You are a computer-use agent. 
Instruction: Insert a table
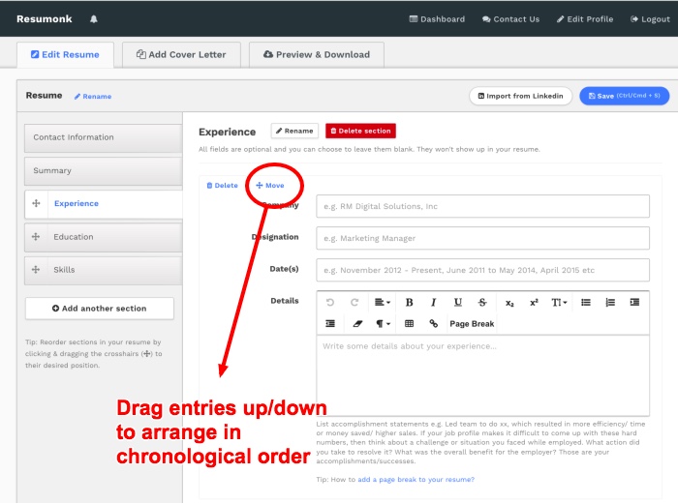[x=409, y=323]
